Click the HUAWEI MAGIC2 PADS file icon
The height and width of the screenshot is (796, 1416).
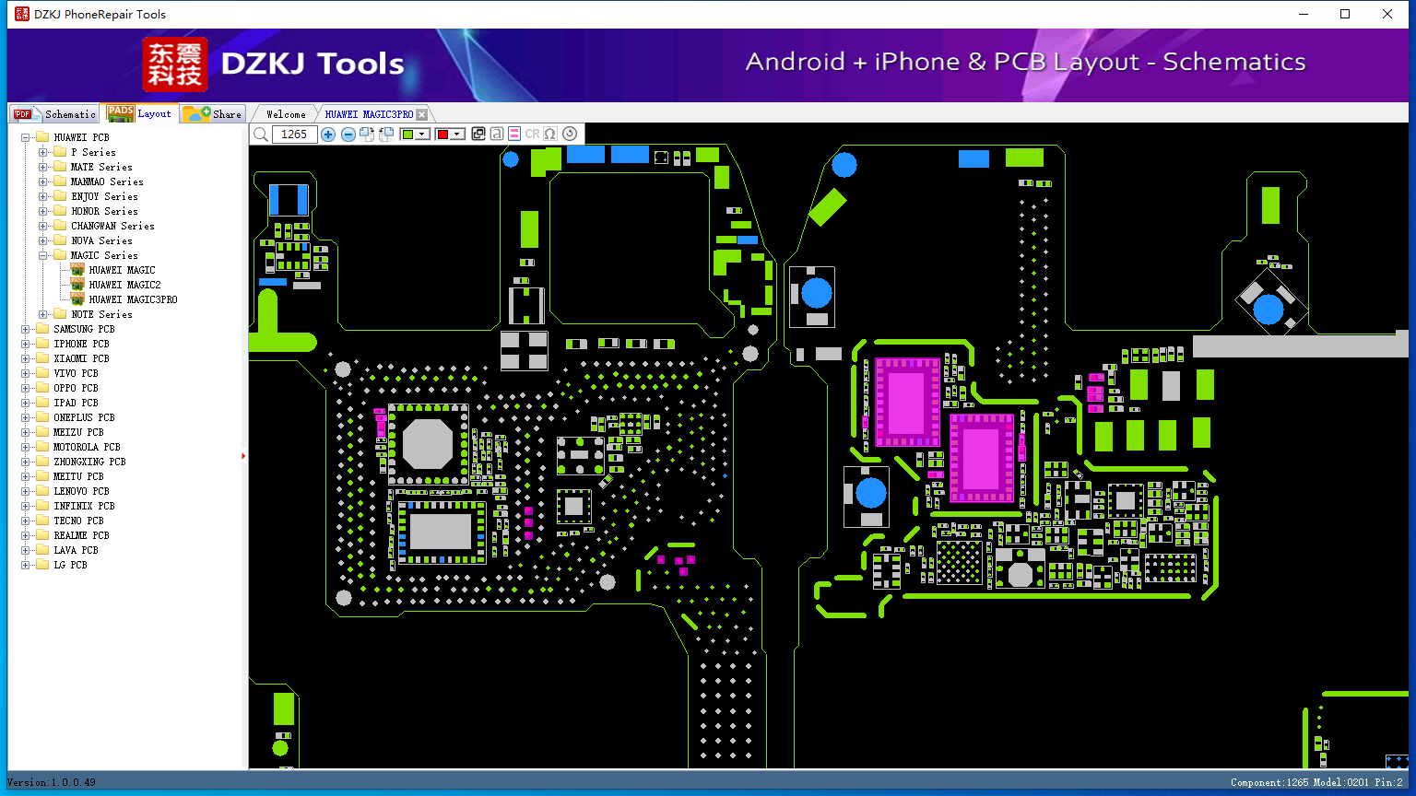(77, 285)
